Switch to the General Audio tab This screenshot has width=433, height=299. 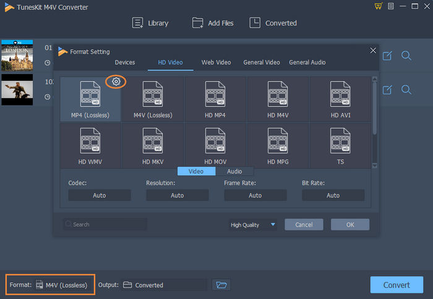point(307,62)
